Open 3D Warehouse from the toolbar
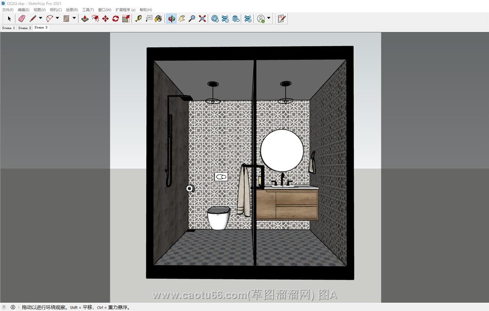This screenshot has height=311, width=489. [x=215, y=19]
